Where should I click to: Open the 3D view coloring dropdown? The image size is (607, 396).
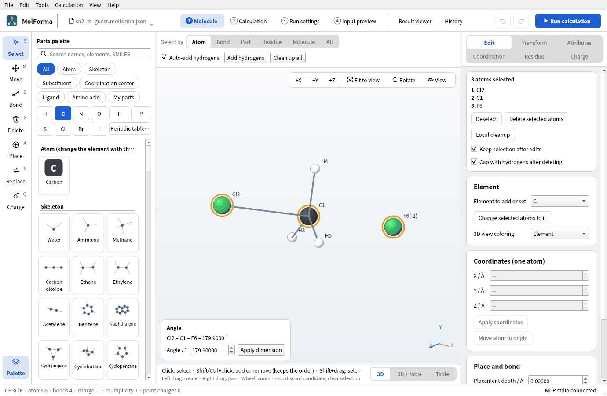pyautogui.click(x=559, y=234)
